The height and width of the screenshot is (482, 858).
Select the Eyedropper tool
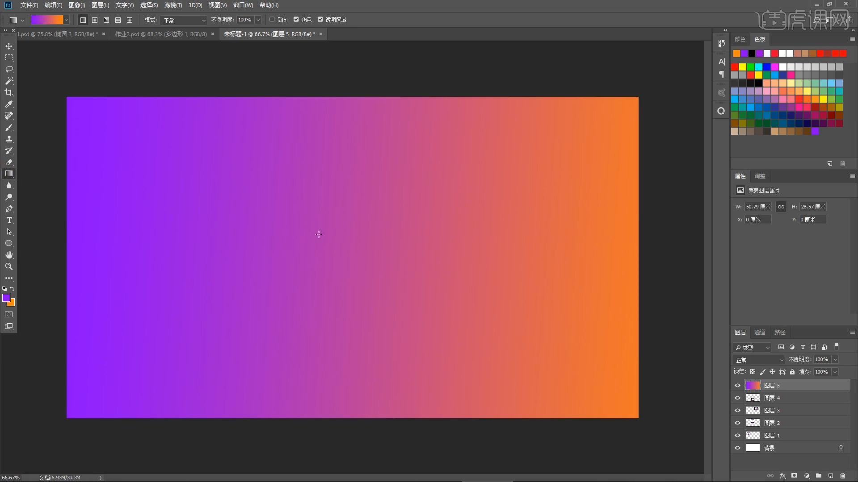9,104
